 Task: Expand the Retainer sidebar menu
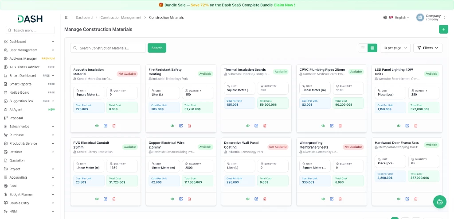click(x=29, y=152)
